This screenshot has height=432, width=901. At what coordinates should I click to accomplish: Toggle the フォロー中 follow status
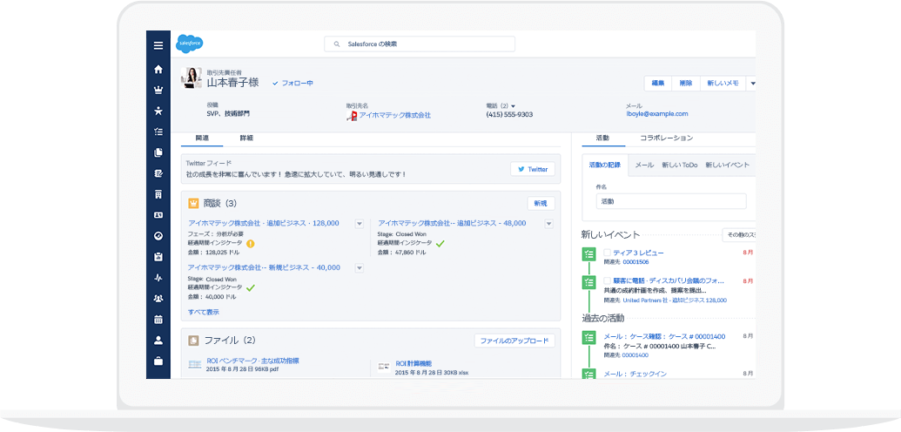point(292,83)
